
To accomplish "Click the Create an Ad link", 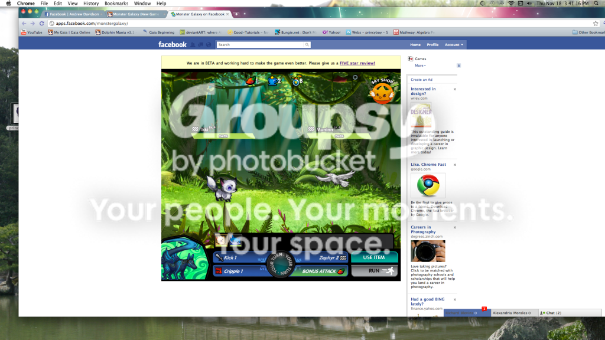I will click(x=421, y=80).
